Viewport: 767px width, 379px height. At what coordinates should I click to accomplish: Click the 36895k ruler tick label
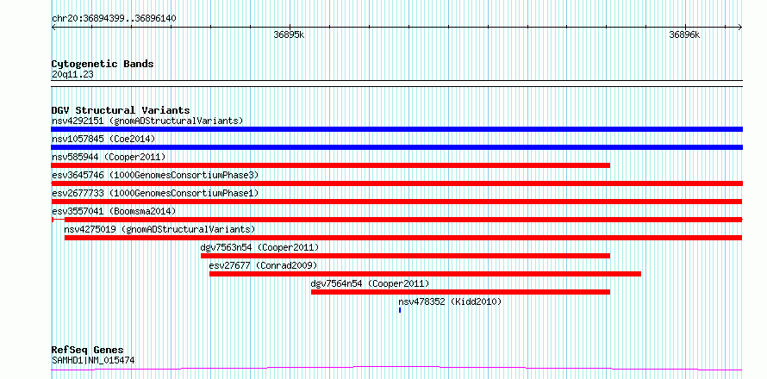coord(290,34)
